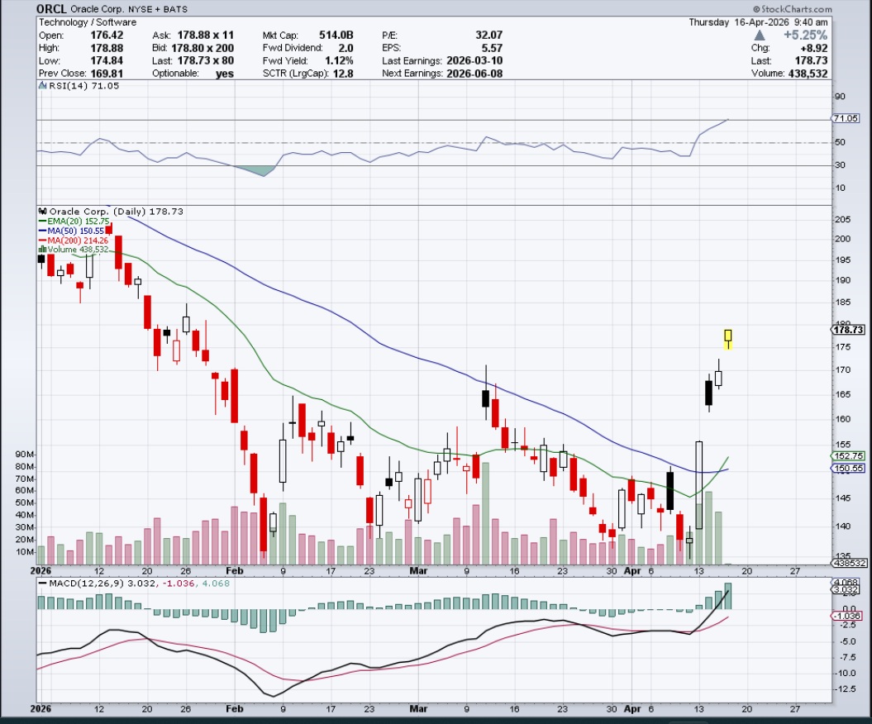Click the green 152.75 EMA tag on the price axis
Viewport: 872px width, 724px height.
[848, 456]
